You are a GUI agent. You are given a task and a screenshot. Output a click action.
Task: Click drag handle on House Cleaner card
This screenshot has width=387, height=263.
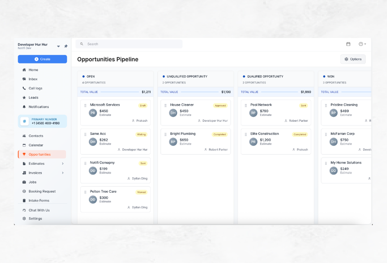166,106
